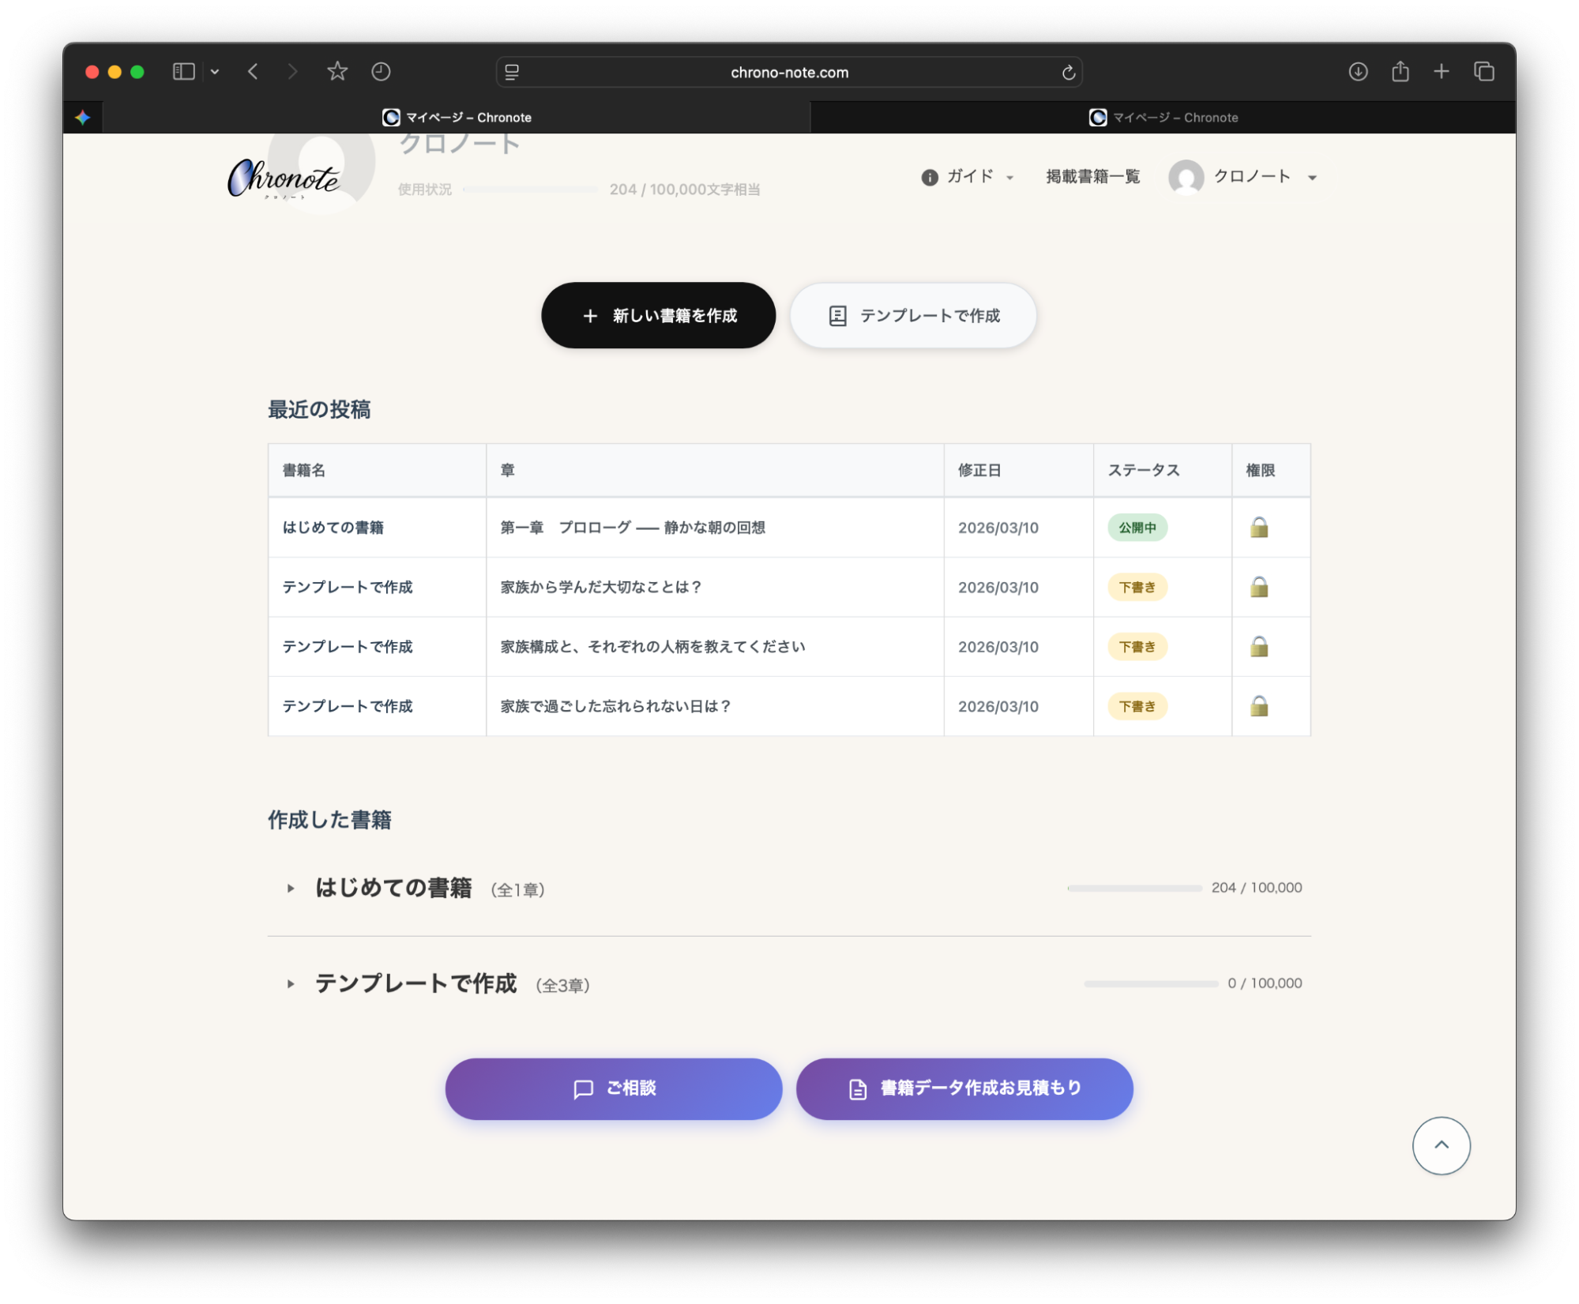This screenshot has width=1579, height=1304.
Task: Click the scroll-to-top arrow button
Action: point(1441,1145)
